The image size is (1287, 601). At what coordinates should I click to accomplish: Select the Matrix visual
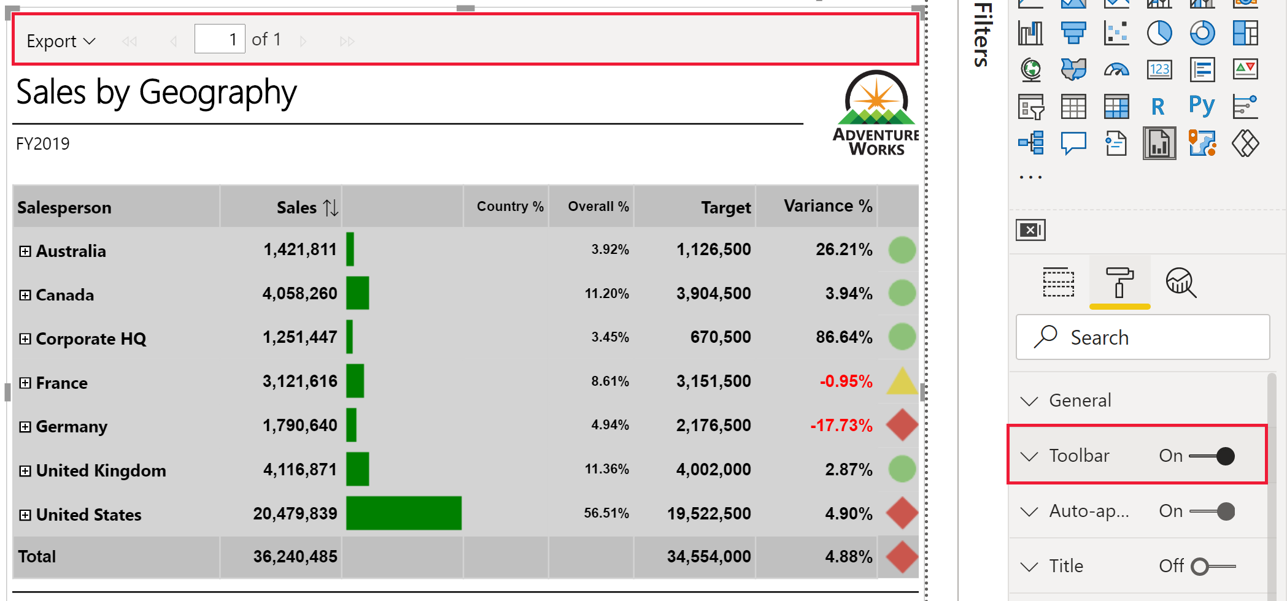pyautogui.click(x=1116, y=107)
